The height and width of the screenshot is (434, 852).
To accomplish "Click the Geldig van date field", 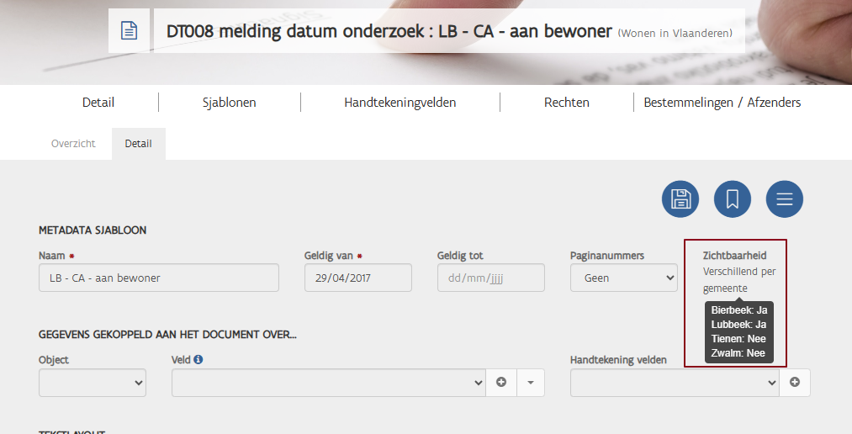I will [x=357, y=278].
